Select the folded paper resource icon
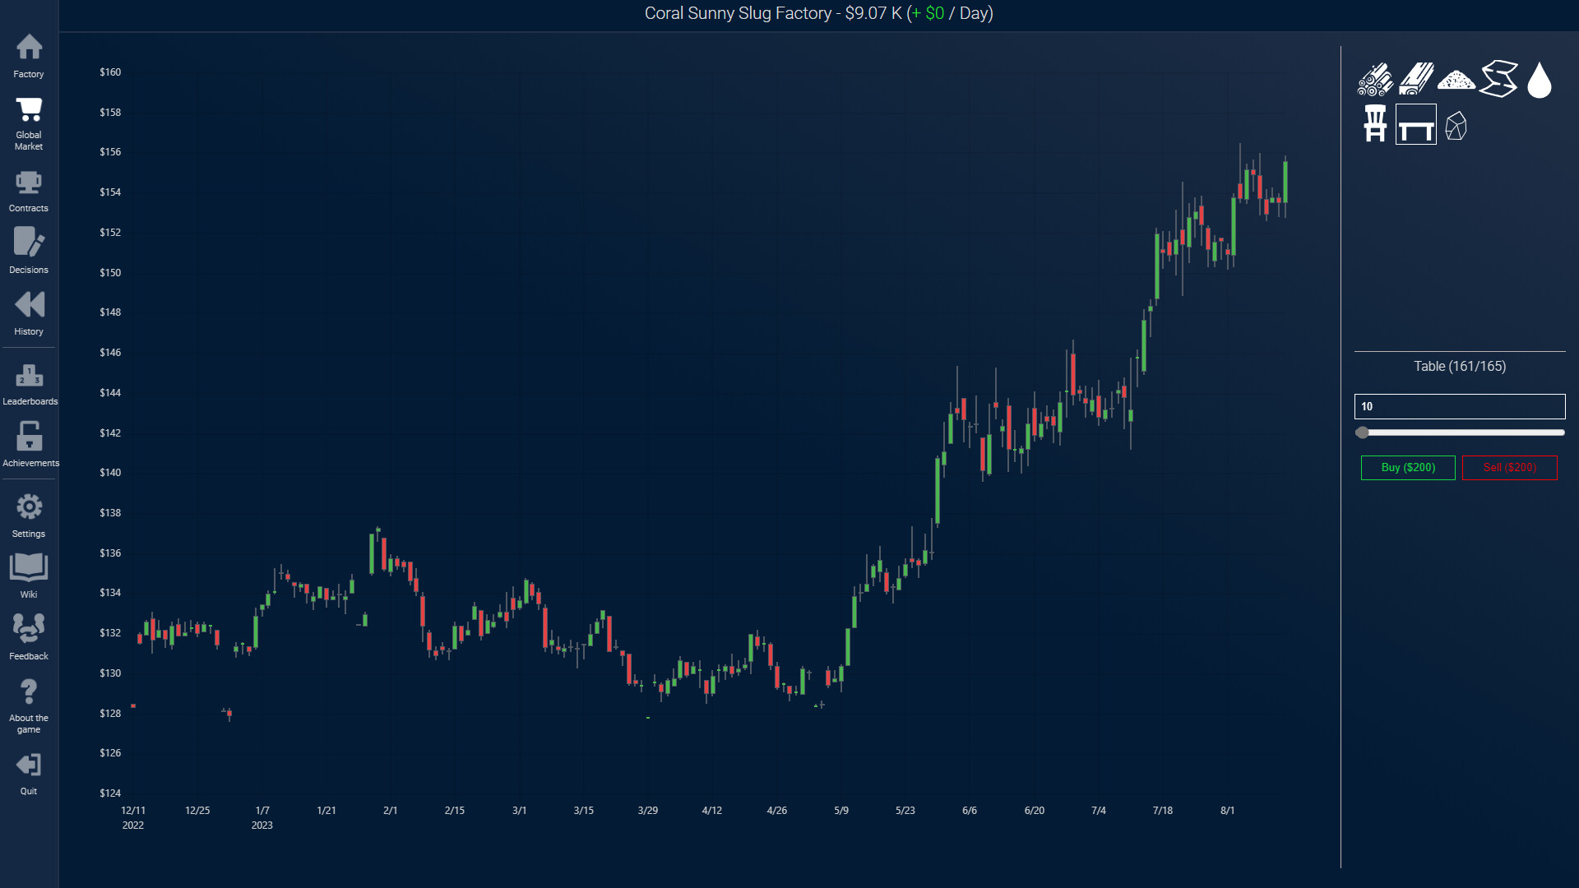1579x888 pixels. click(1498, 80)
